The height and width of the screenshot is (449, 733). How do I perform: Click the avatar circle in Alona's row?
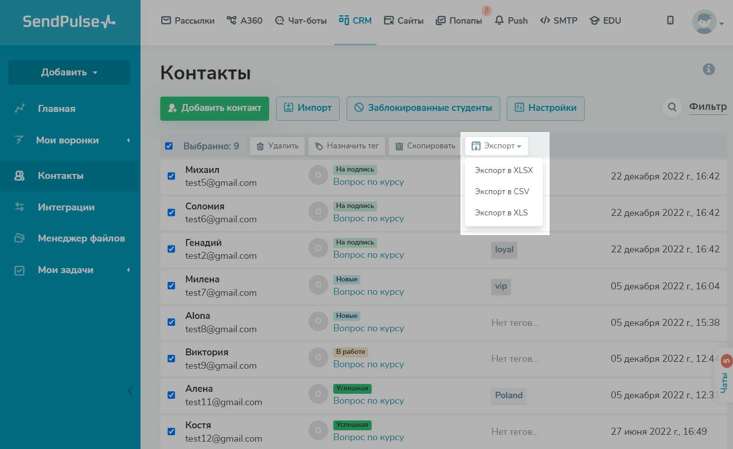coord(318,321)
